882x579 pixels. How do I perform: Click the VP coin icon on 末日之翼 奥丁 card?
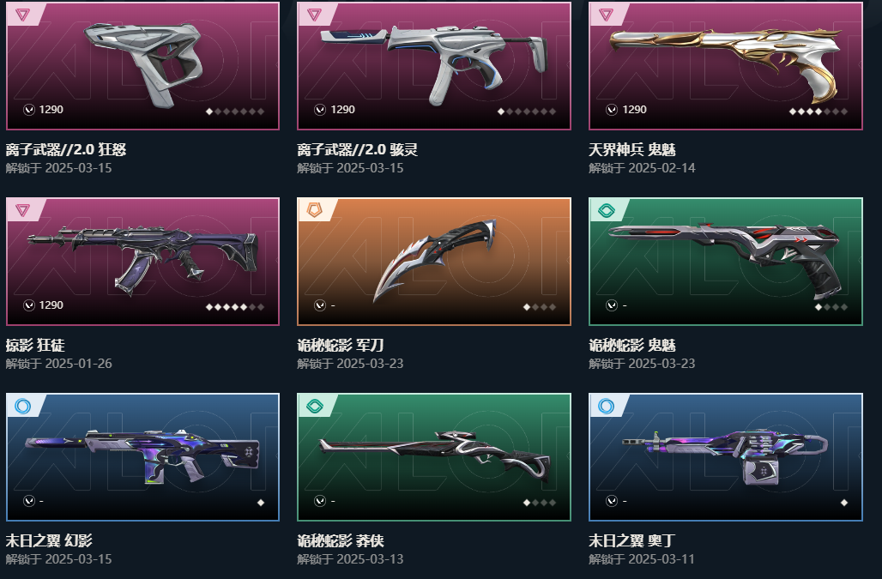612,501
